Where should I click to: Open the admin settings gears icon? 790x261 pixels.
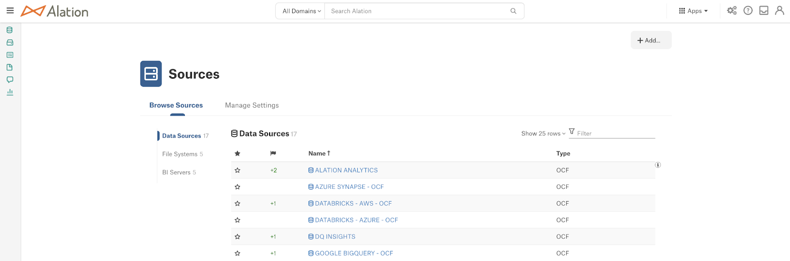tap(732, 10)
